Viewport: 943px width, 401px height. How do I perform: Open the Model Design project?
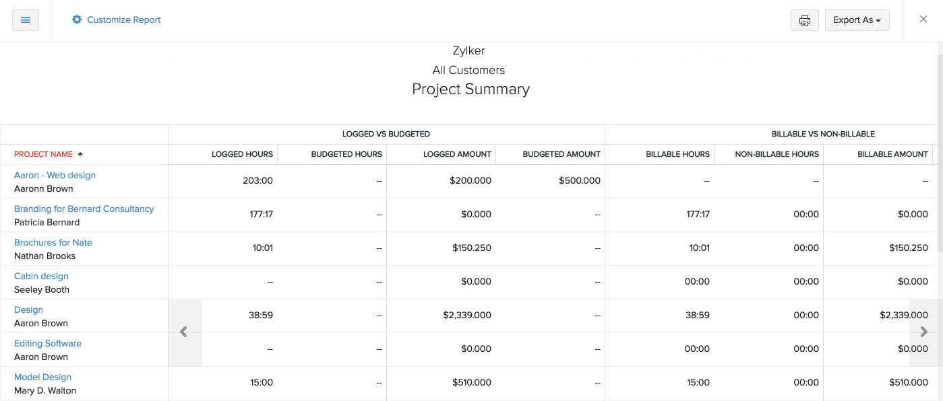pyautogui.click(x=42, y=377)
